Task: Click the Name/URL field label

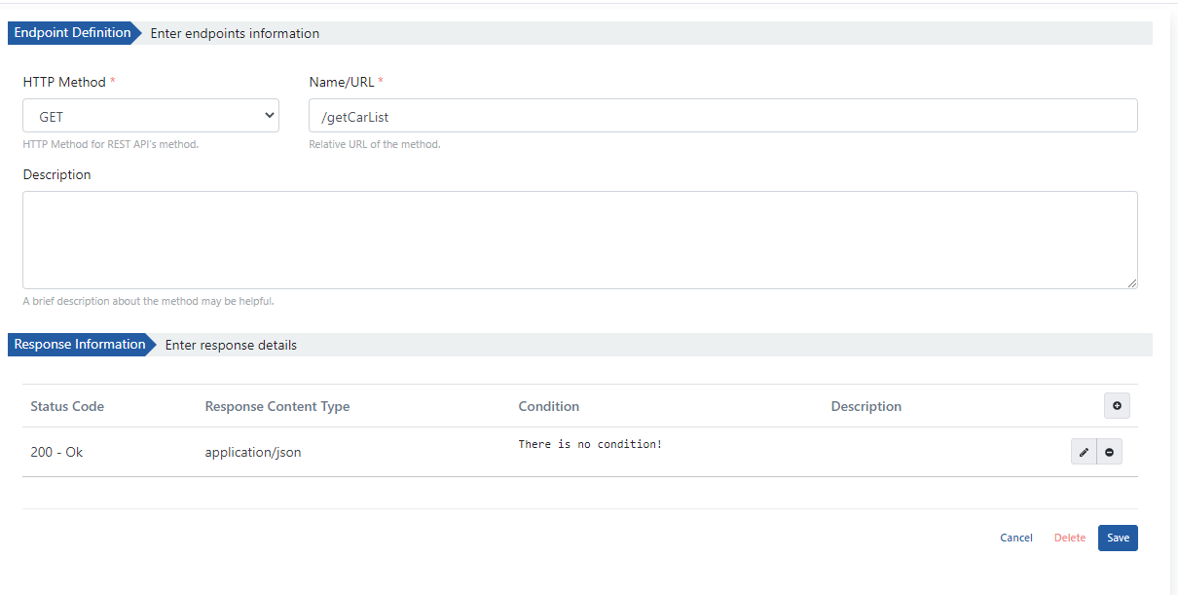Action: tap(342, 82)
